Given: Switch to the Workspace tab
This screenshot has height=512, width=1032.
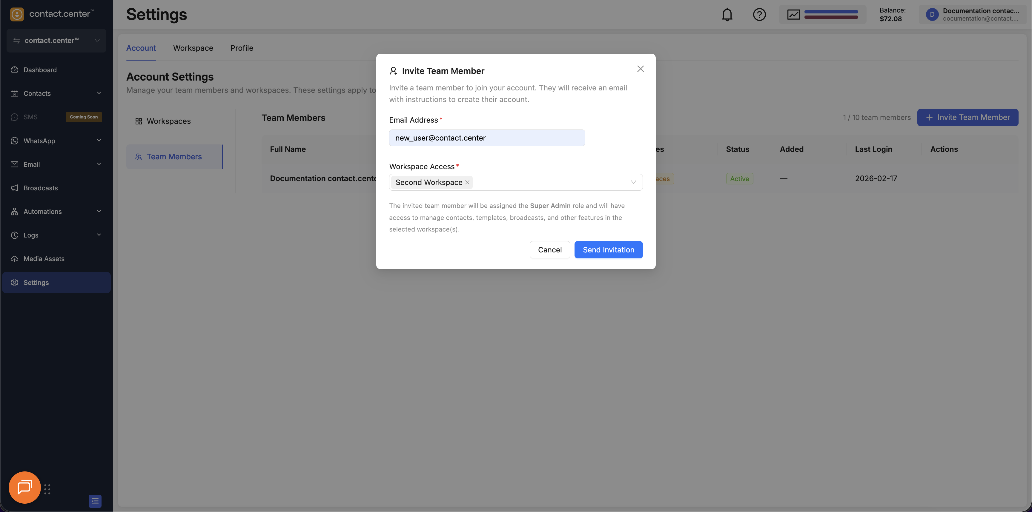Looking at the screenshot, I should pyautogui.click(x=193, y=48).
